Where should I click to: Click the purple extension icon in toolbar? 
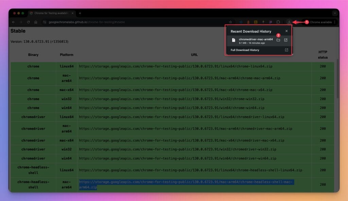click(x=271, y=22)
